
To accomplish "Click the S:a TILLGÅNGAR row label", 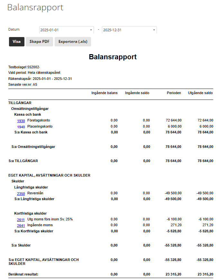I will (23, 161).
